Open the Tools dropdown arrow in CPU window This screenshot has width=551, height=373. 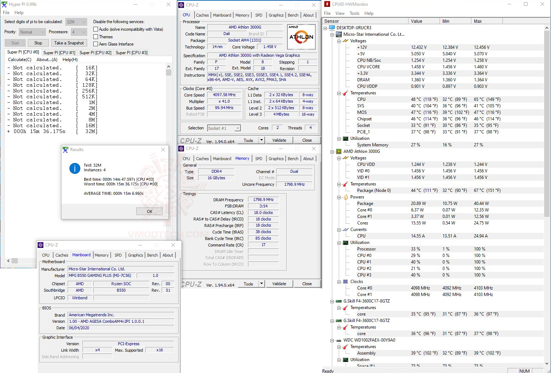pos(262,140)
